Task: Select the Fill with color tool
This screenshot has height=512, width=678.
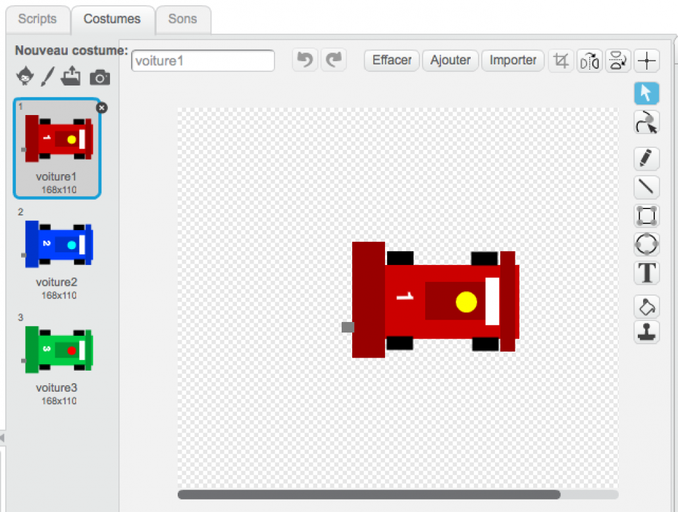Action: tap(646, 306)
